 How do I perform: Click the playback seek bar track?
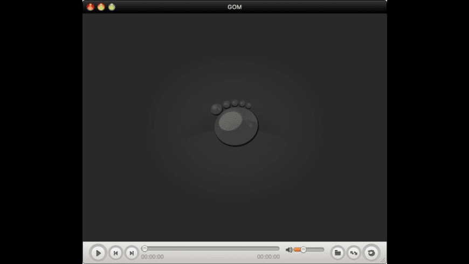coord(211,248)
